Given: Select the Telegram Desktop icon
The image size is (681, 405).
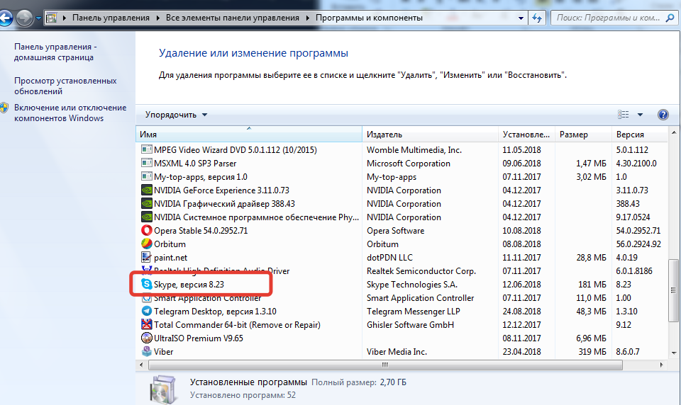Looking at the screenshot, I should [x=147, y=312].
